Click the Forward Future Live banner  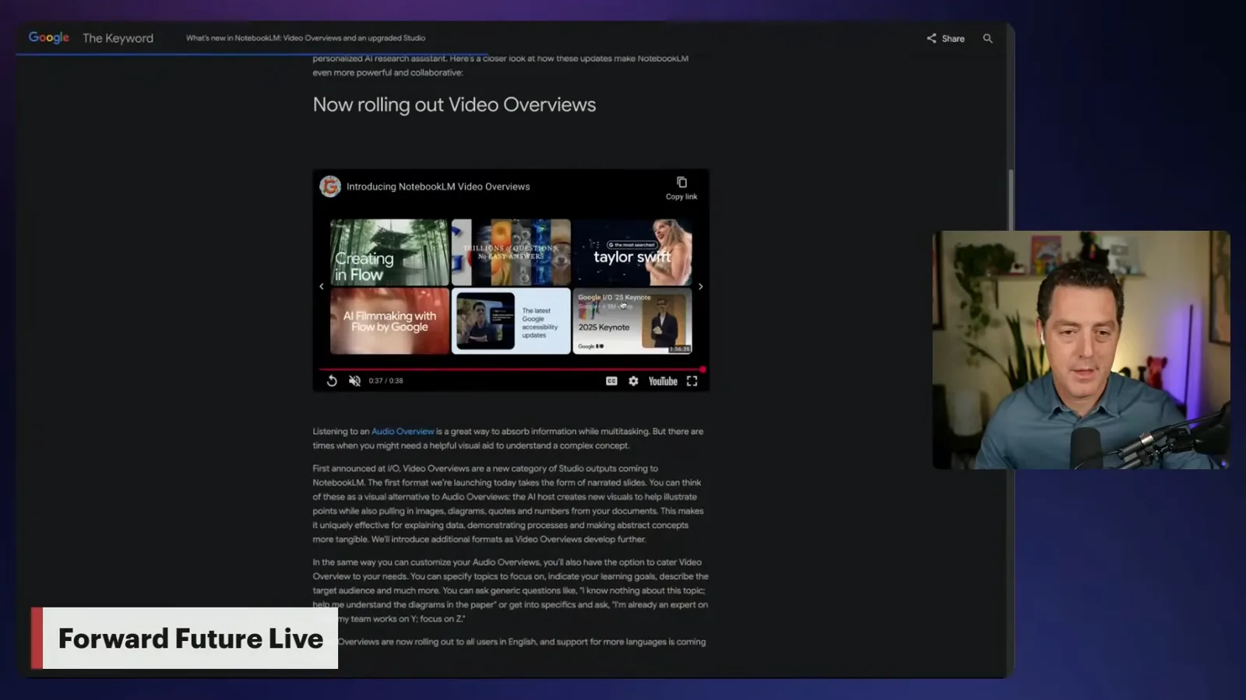pyautogui.click(x=185, y=638)
